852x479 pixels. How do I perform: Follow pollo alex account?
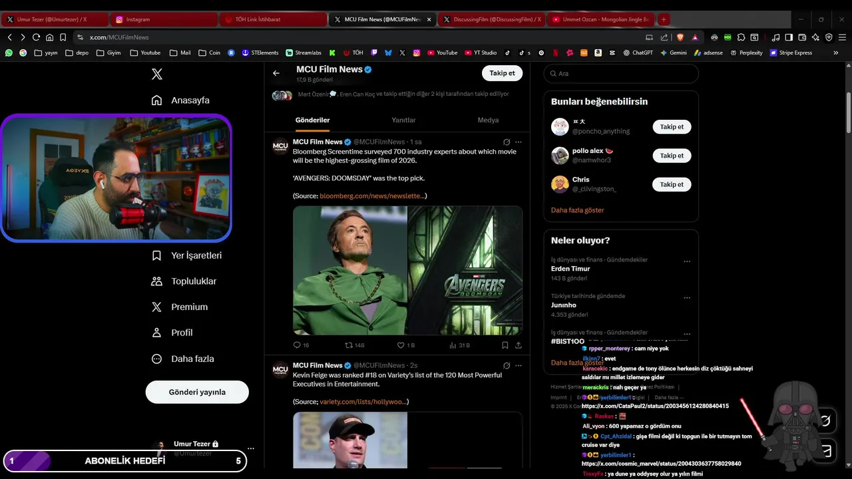(x=672, y=156)
